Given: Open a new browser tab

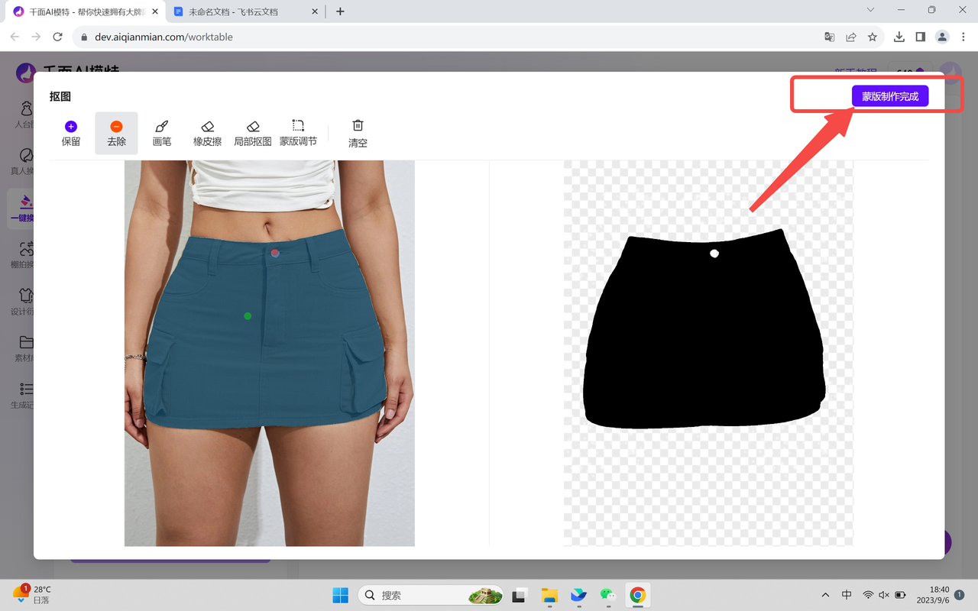Looking at the screenshot, I should [x=340, y=11].
